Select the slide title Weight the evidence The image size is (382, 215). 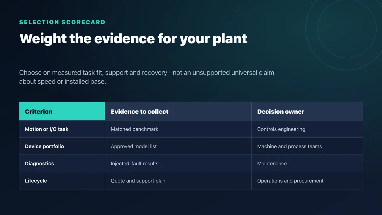click(x=133, y=39)
